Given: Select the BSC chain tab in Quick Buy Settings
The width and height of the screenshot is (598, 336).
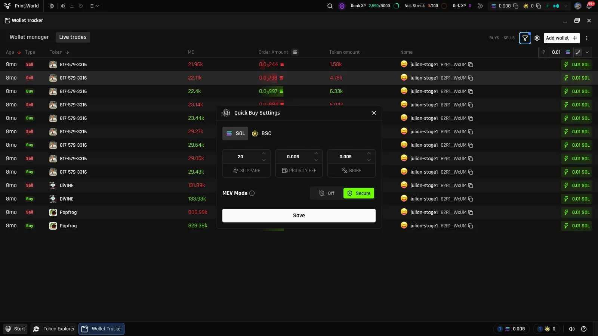Looking at the screenshot, I should (262, 134).
